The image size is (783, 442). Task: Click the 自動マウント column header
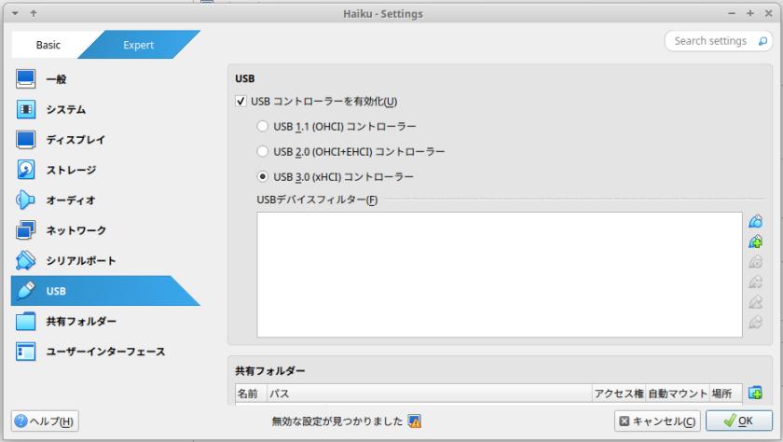pyautogui.click(x=678, y=394)
